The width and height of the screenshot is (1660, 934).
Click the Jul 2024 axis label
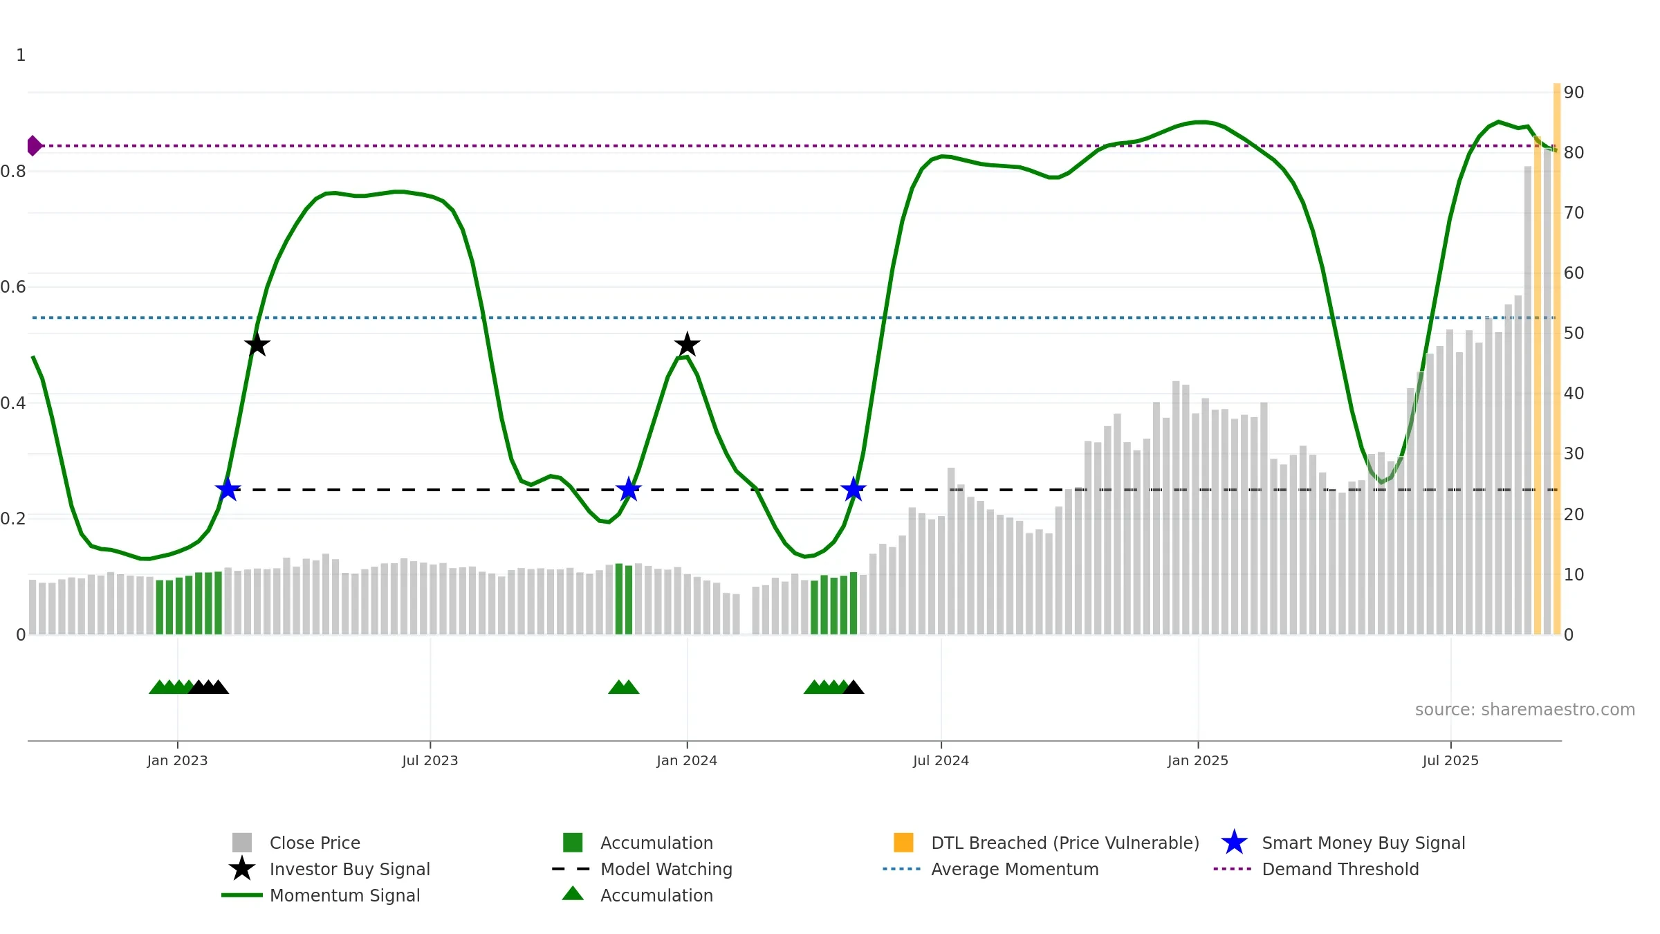tap(941, 760)
